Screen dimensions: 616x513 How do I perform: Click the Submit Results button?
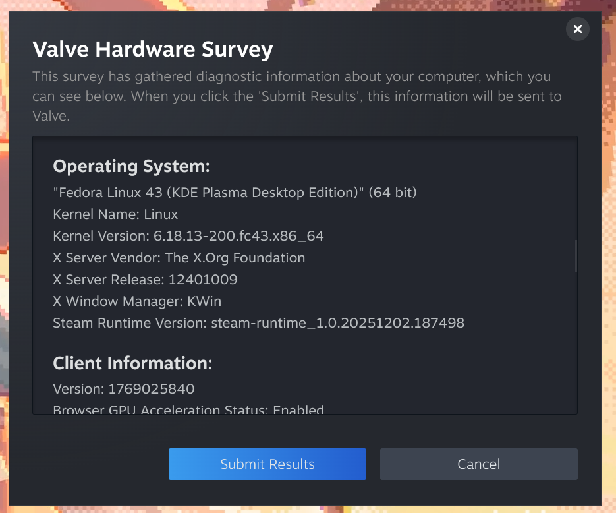pyautogui.click(x=267, y=464)
